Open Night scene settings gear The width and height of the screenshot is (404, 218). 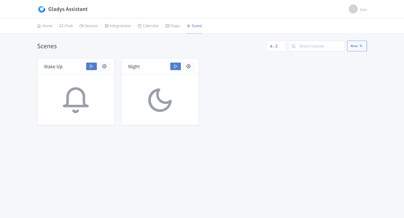click(x=189, y=66)
